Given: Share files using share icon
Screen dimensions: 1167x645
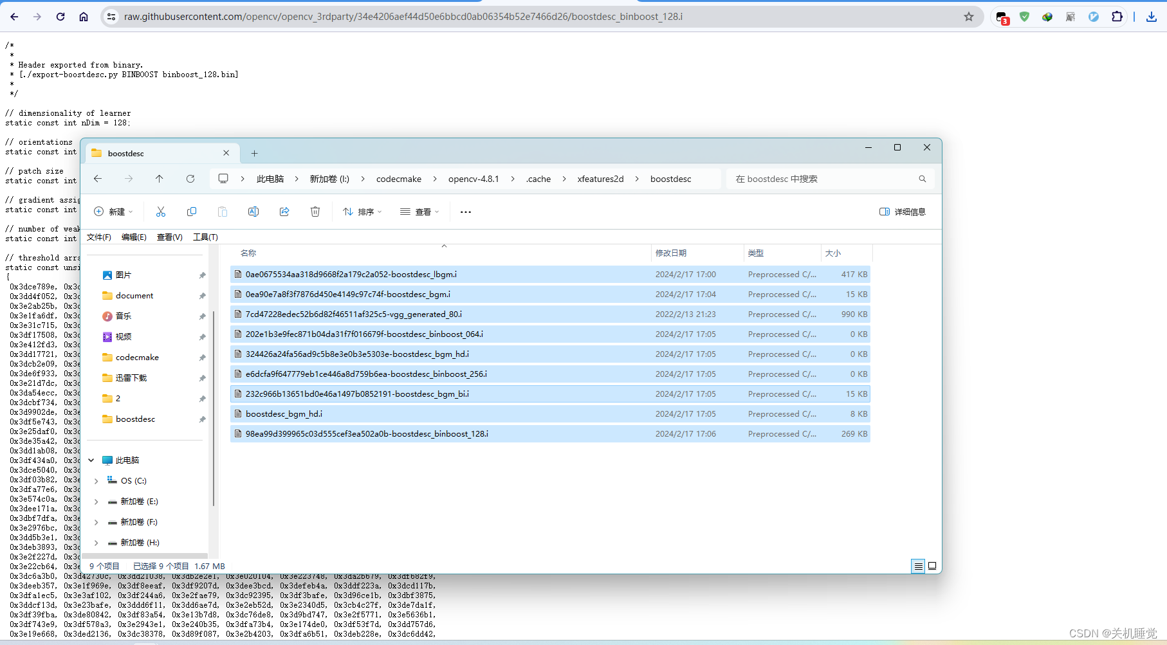Looking at the screenshot, I should coord(284,212).
